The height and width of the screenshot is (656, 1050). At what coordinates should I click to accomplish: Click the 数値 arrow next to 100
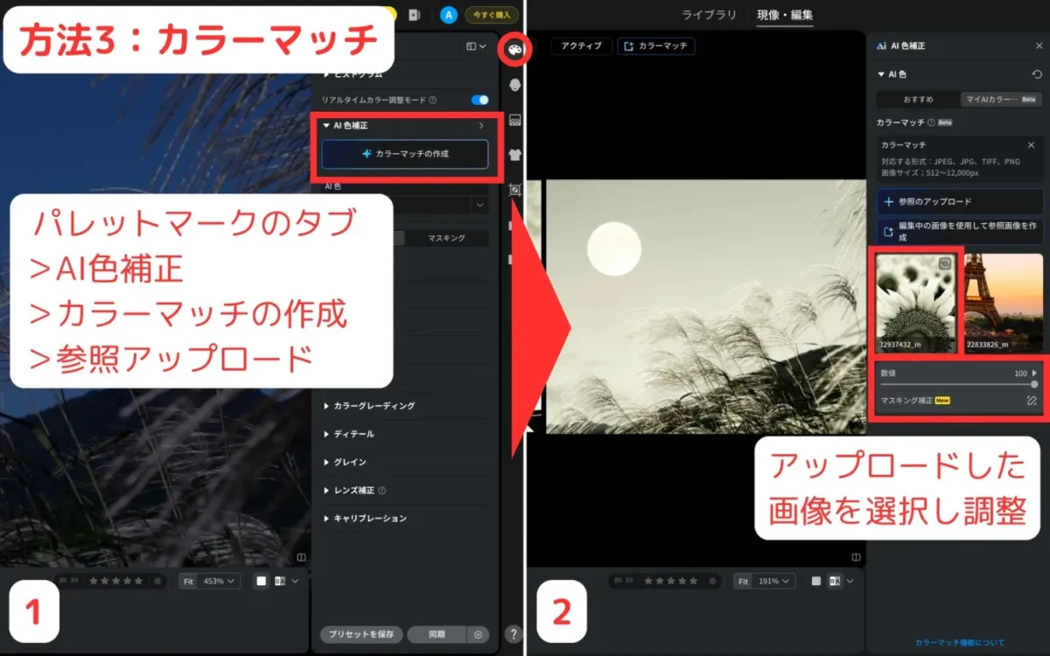pyautogui.click(x=1034, y=373)
